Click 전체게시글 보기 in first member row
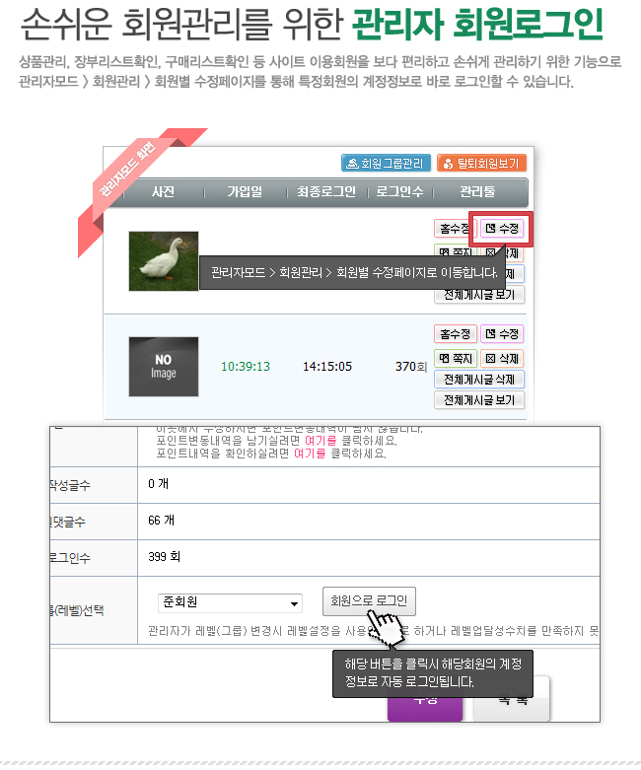 tap(479, 296)
